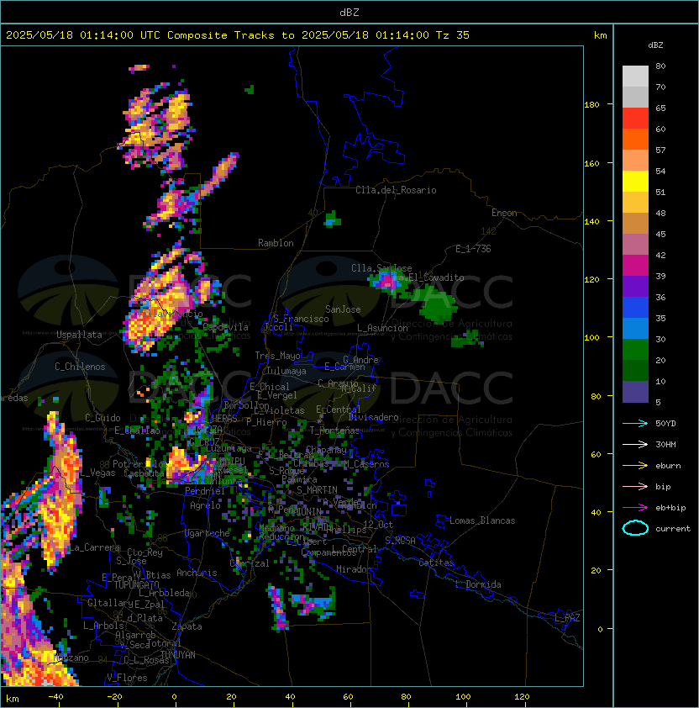The image size is (699, 708).
Task: Select the dark orange swatch below red
Action: click(x=635, y=139)
